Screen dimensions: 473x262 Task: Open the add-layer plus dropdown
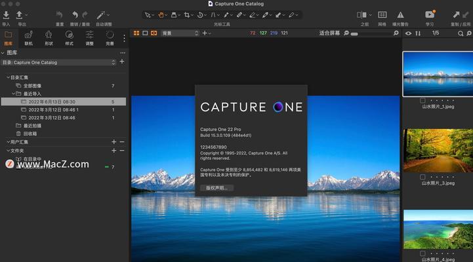click(207, 33)
